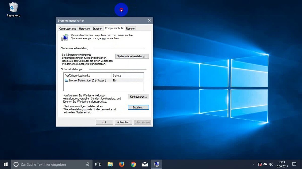The height and width of the screenshot is (169, 302).
Task: Switch to the Remote tab
Action: click(130, 29)
